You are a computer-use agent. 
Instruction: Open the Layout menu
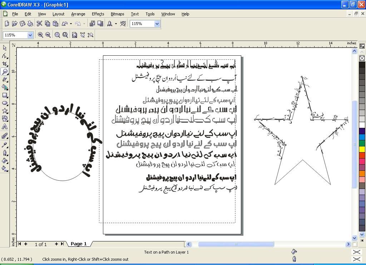pyautogui.click(x=58, y=14)
